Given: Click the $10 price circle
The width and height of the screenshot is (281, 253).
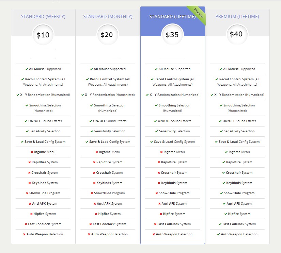Looking at the screenshot, I should pyautogui.click(x=43, y=35).
